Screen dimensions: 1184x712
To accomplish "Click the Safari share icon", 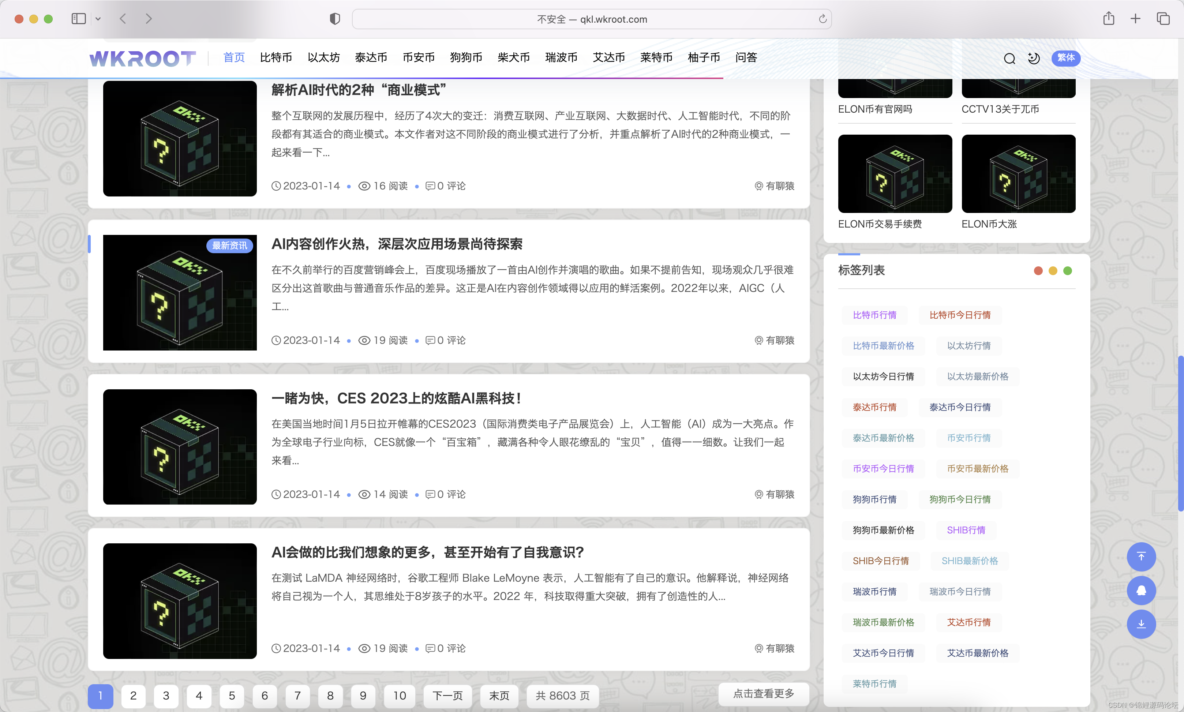I will pos(1108,19).
